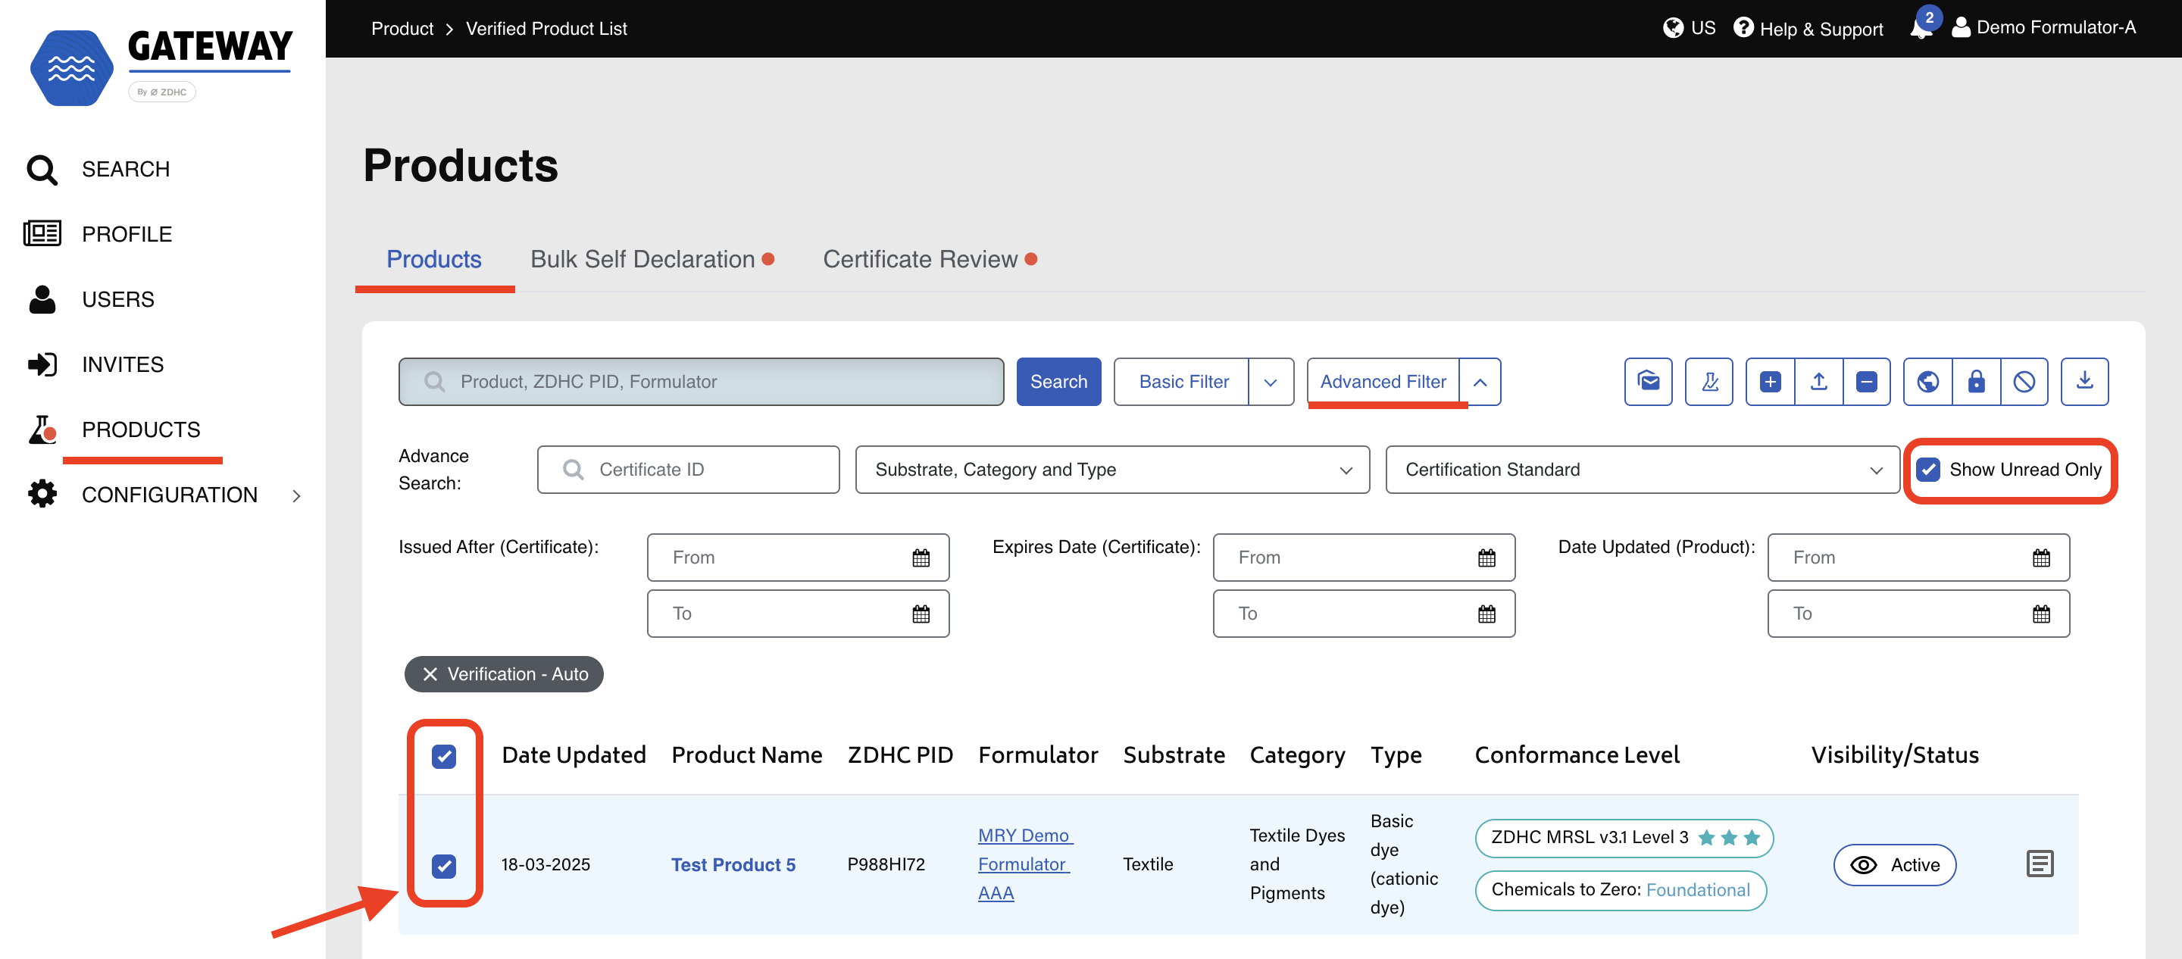Viewport: 2182px width, 959px height.
Task: Click the Expires Date To date field
Action: [x=1364, y=614]
